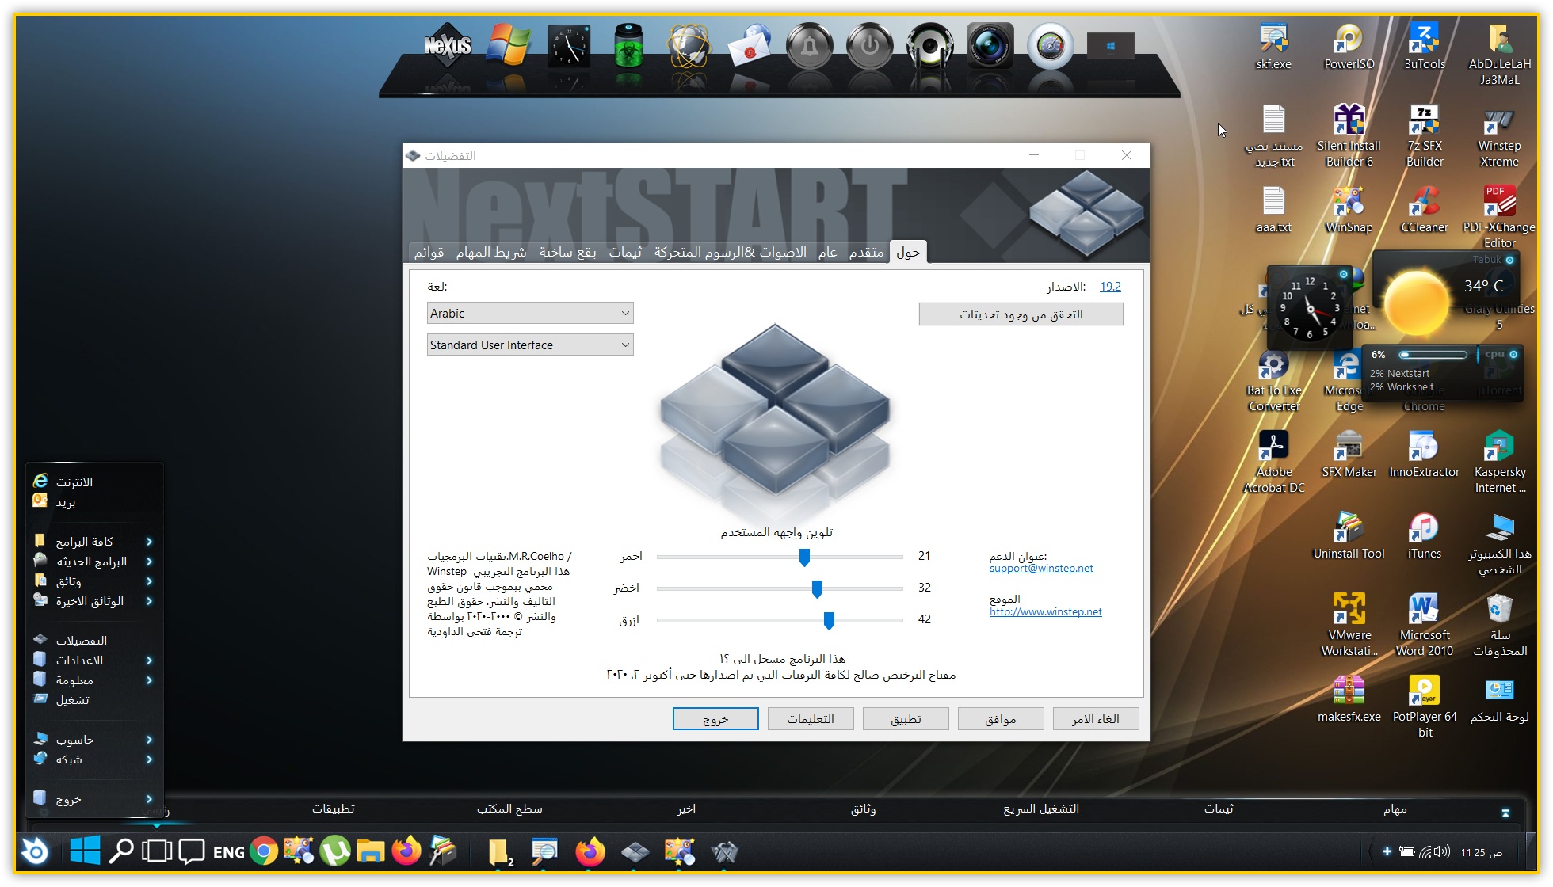Switch to the عام tab
This screenshot has height=887, width=1553.
[828, 252]
